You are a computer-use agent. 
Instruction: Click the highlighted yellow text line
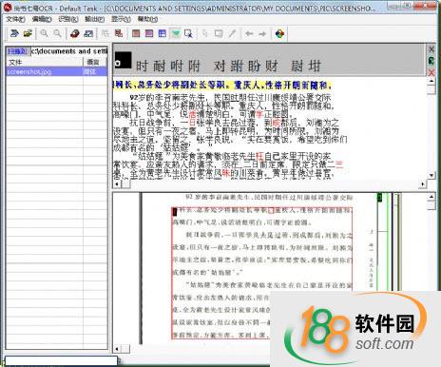[222, 85]
